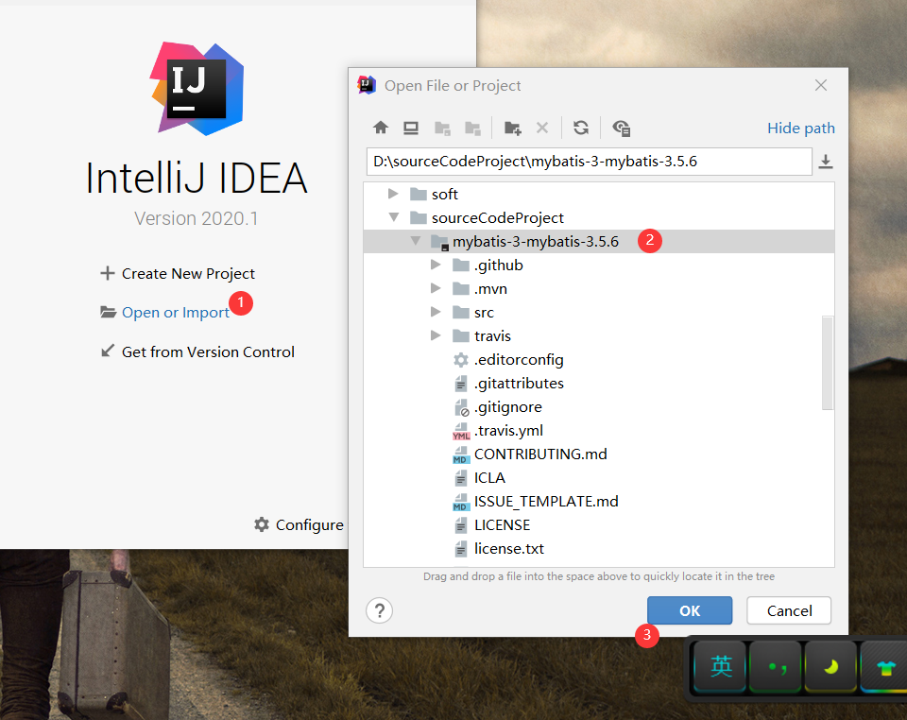Click Get from Version Control
907x720 pixels.
pos(197,351)
